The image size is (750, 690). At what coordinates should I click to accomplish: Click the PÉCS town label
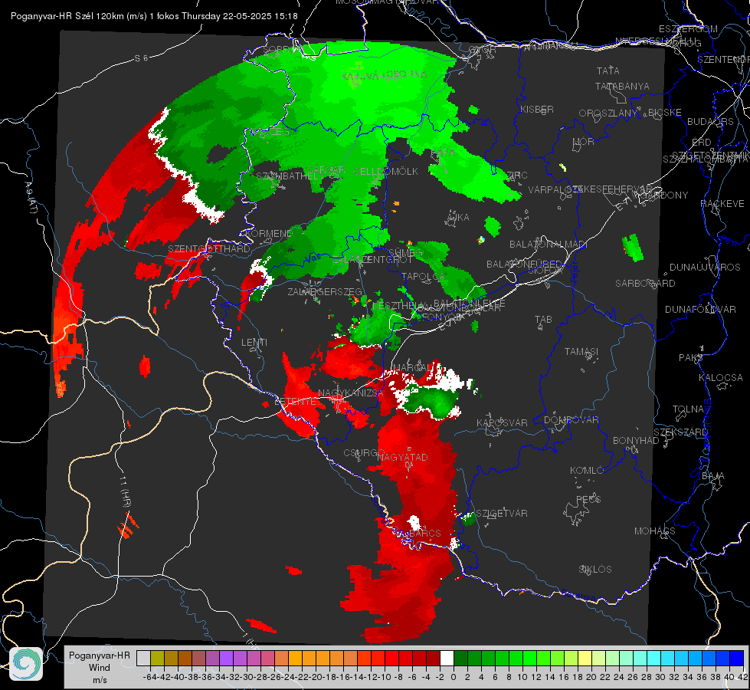click(x=588, y=499)
